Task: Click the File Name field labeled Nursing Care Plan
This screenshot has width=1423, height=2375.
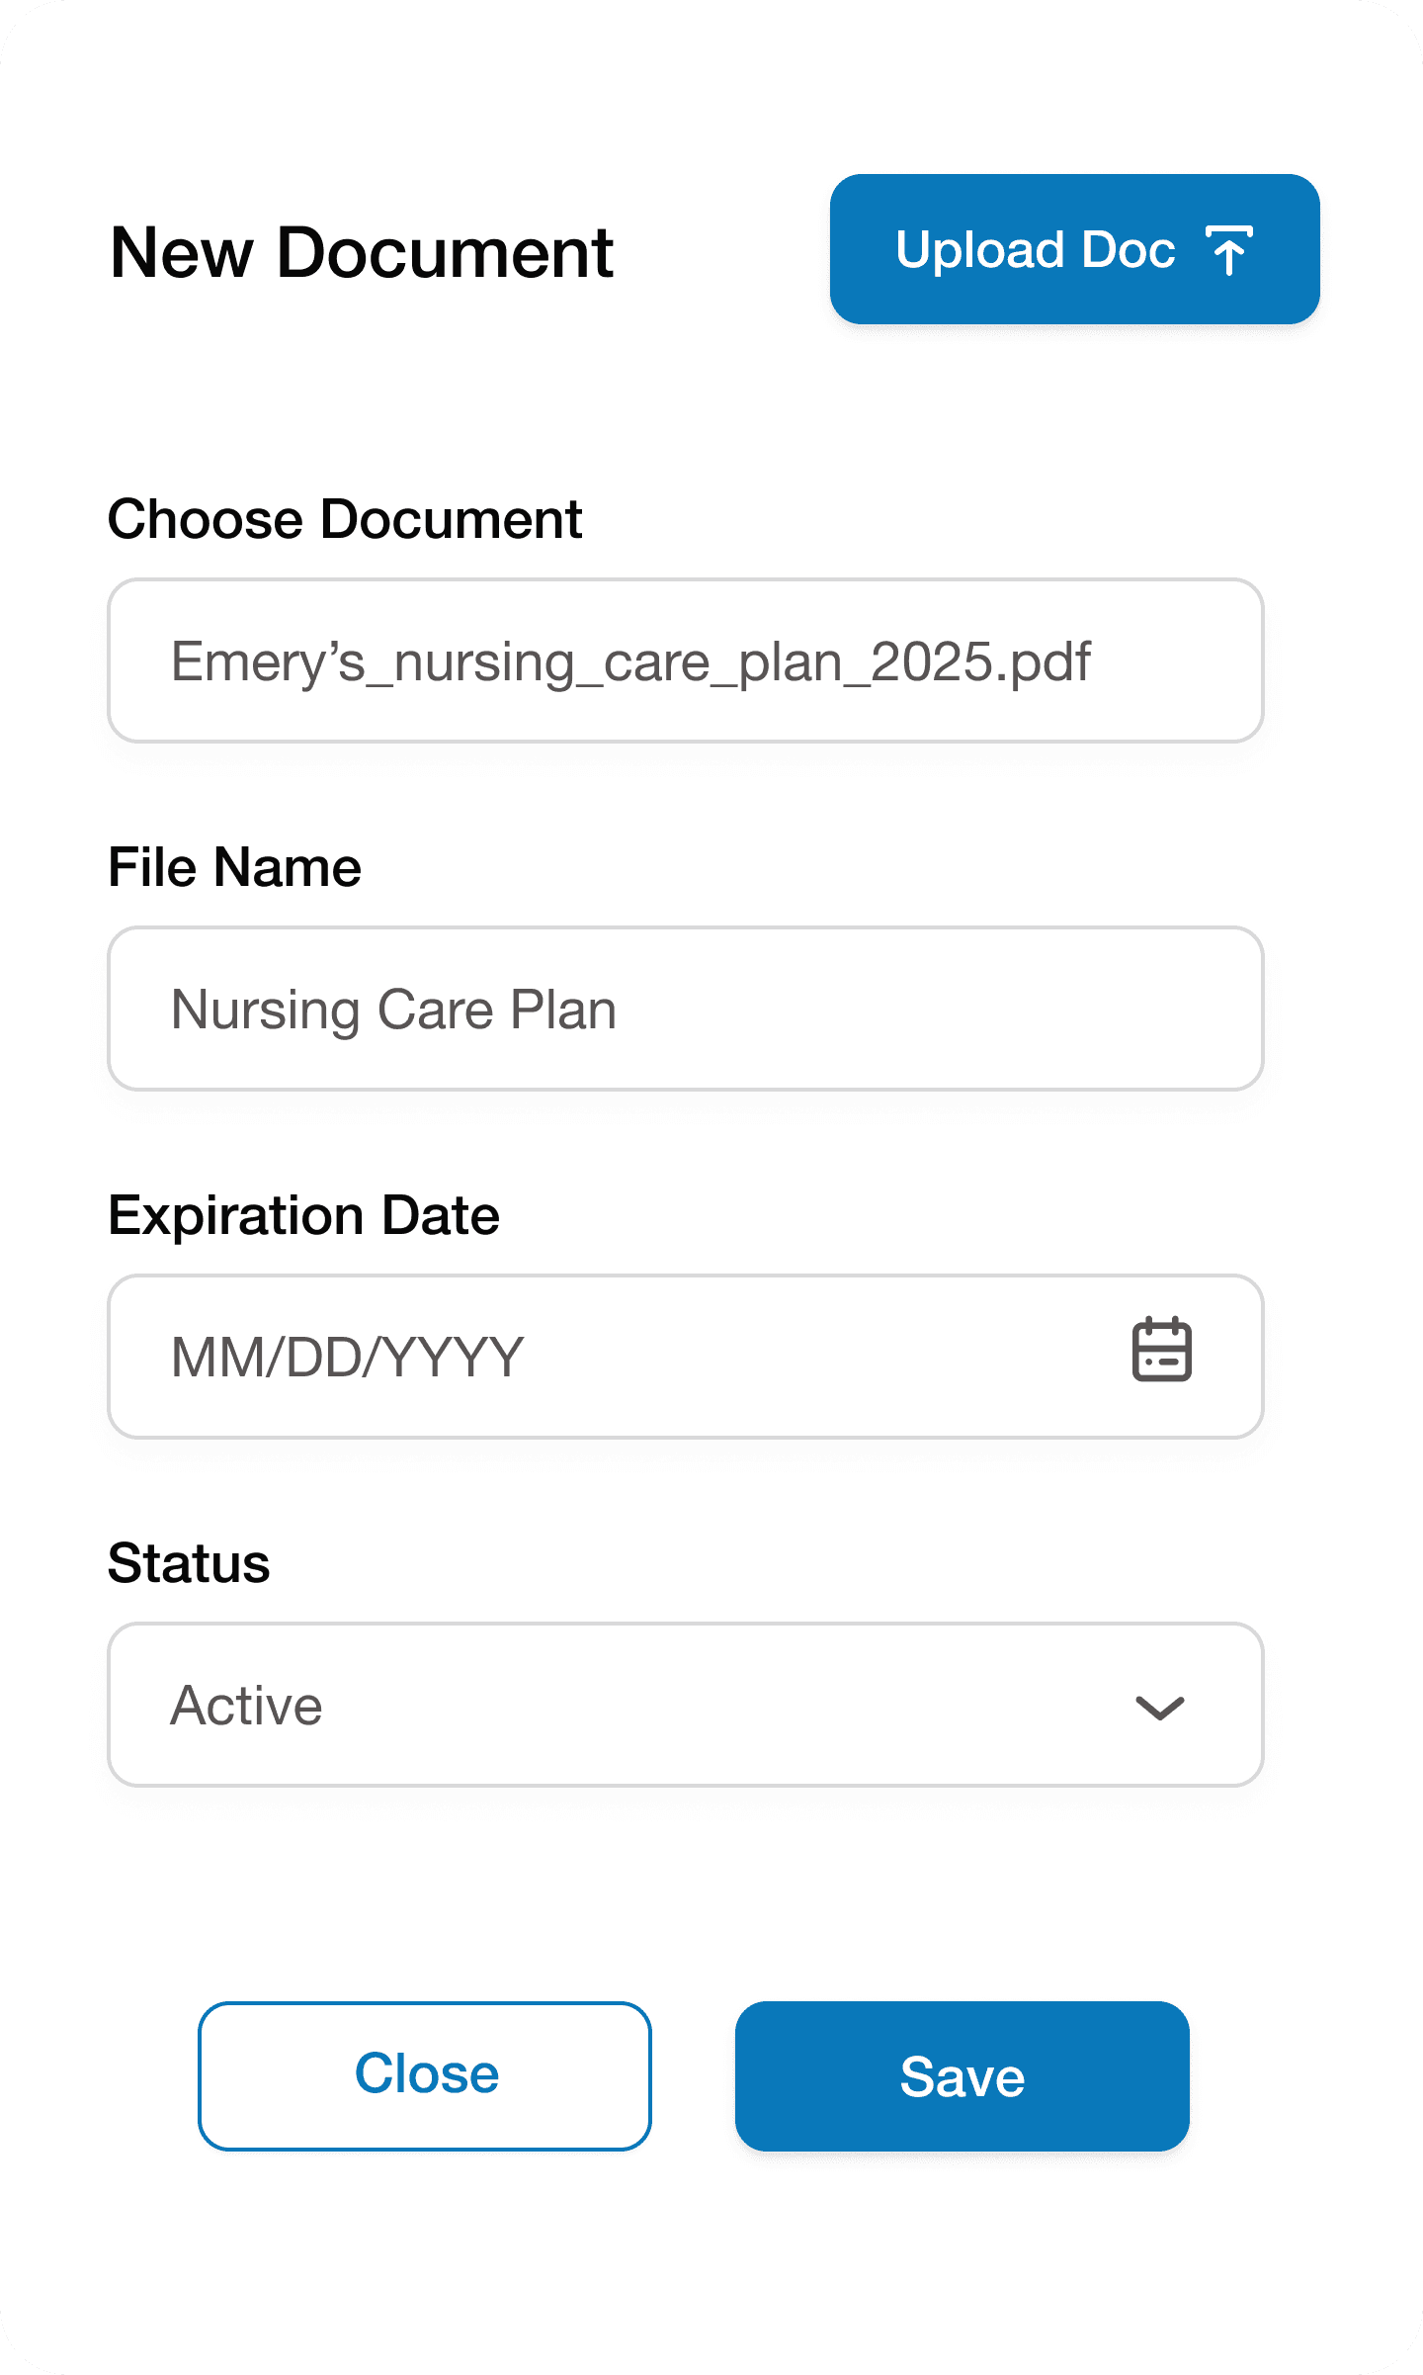Action: point(685,1009)
